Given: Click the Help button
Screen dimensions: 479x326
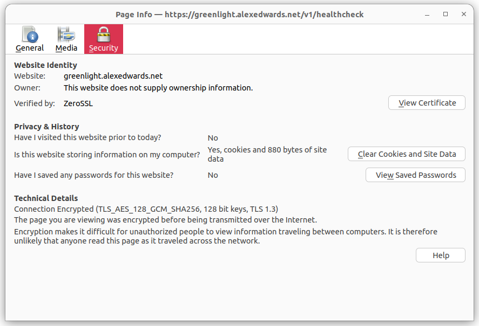Looking at the screenshot, I should [x=440, y=255].
